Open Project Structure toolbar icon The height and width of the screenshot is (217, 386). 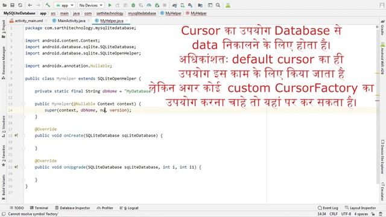coord(200,5)
